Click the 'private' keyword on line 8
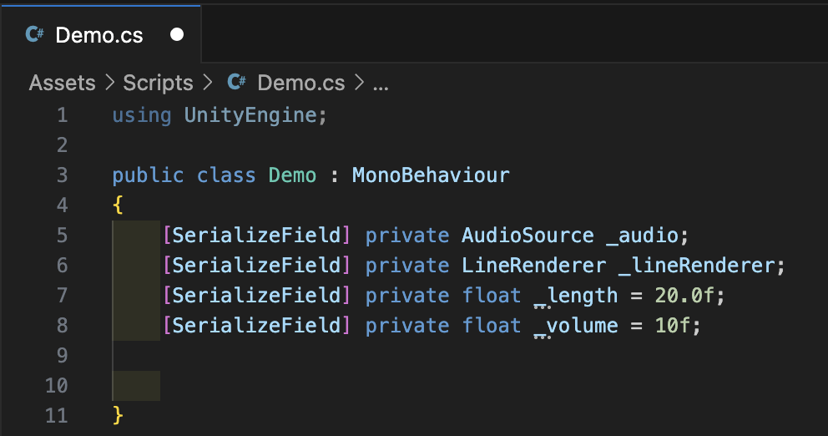 tap(407, 326)
